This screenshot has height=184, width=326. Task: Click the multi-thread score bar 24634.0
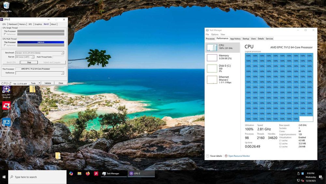41,42
